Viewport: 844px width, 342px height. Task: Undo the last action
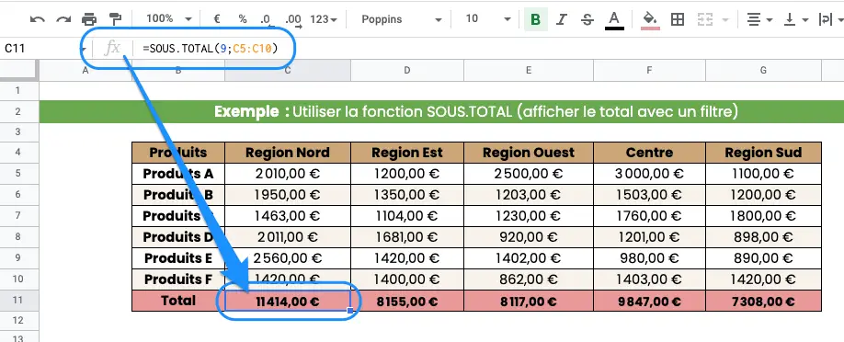click(37, 19)
